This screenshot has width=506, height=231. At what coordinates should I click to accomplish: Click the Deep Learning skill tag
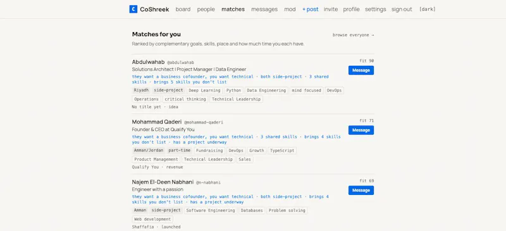coord(204,91)
